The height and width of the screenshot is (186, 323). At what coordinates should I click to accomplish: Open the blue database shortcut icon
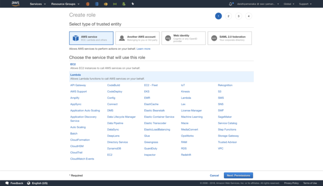(96, 4)
